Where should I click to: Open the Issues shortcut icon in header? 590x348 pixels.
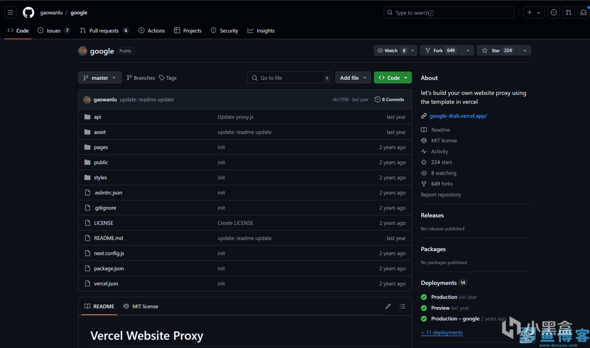554,12
